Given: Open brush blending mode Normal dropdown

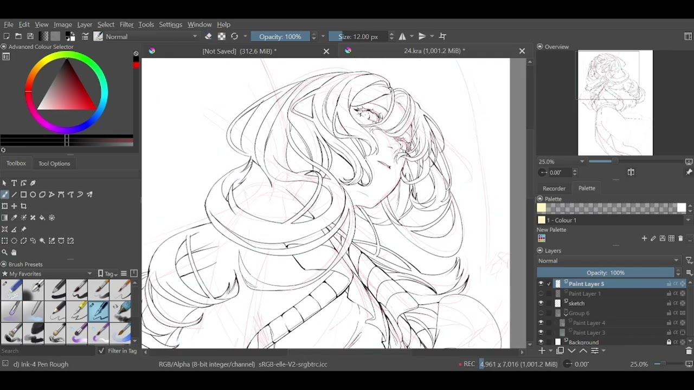Looking at the screenshot, I should pyautogui.click(x=152, y=36).
